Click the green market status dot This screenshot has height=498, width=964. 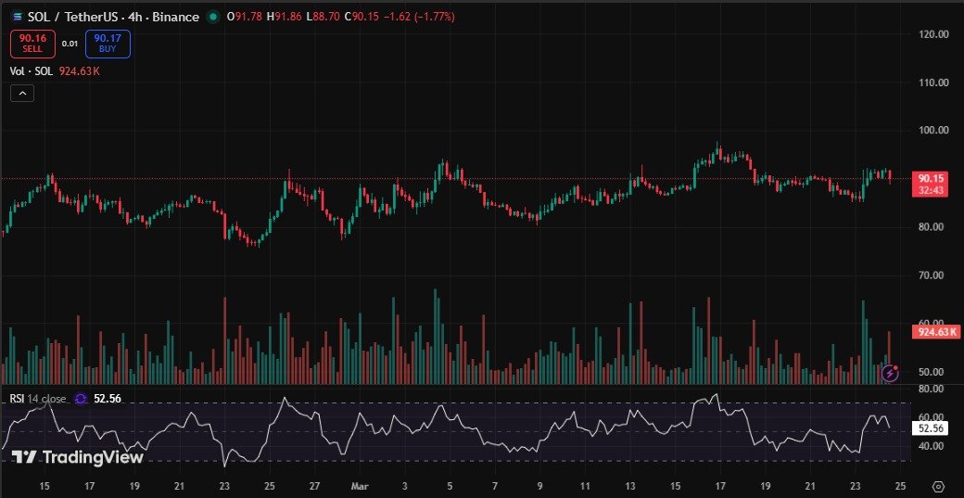click(212, 18)
